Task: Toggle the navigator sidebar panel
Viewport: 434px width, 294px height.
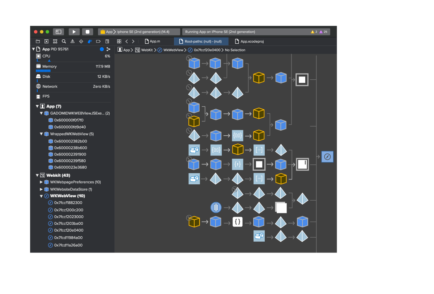Action: pyautogui.click(x=58, y=32)
